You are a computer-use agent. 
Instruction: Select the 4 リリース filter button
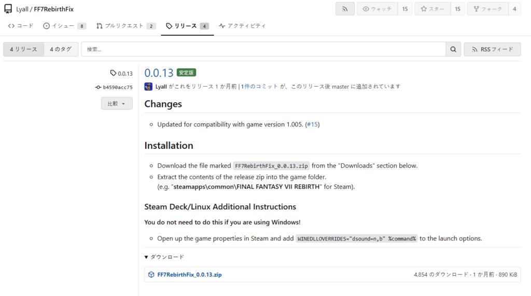click(23, 49)
